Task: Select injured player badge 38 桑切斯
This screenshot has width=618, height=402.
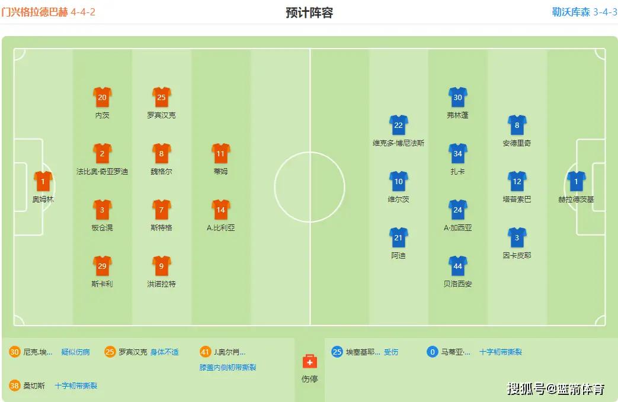Action: tap(15, 386)
